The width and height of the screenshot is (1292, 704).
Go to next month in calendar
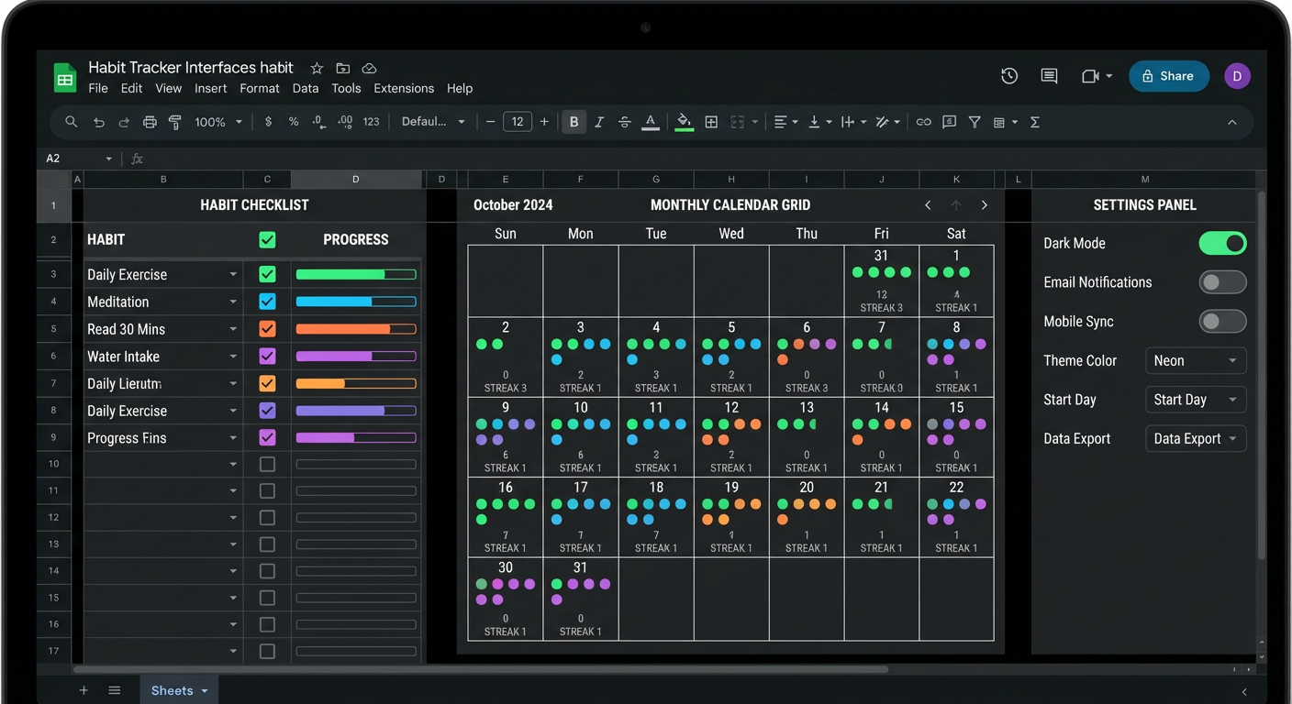click(985, 205)
